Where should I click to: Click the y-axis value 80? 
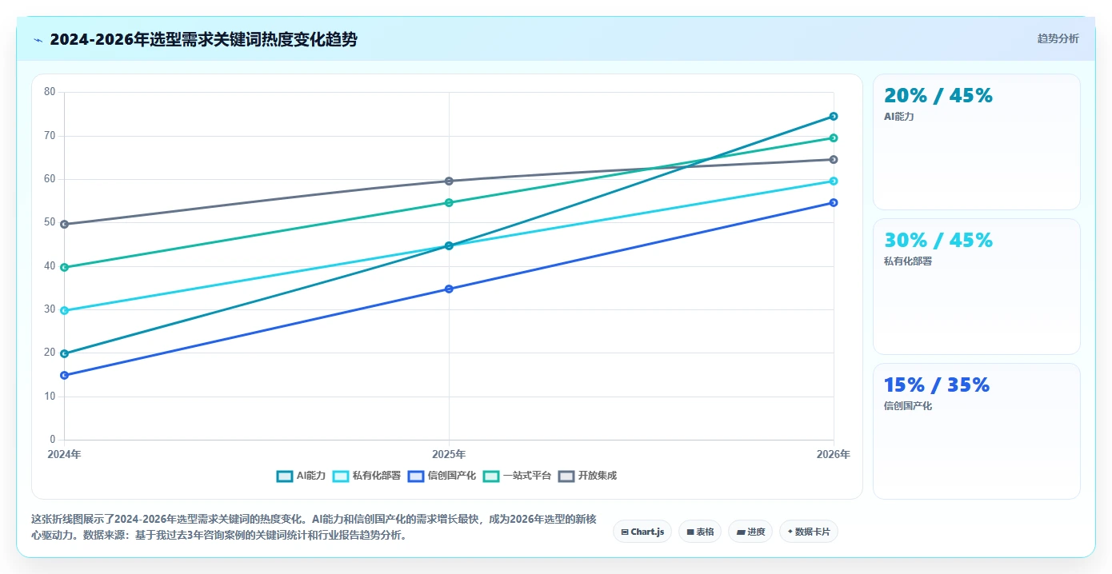[x=50, y=92]
